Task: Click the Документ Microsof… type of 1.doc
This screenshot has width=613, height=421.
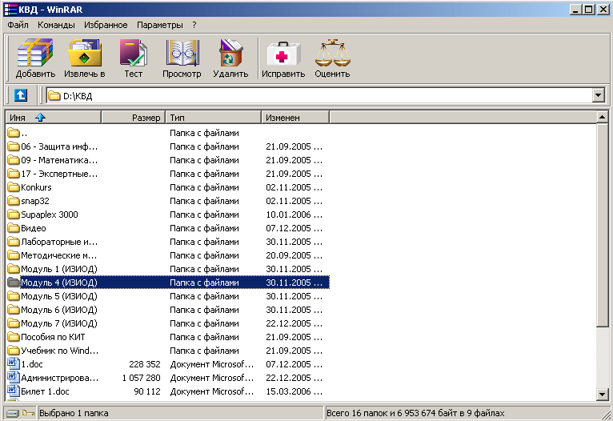Action: (x=212, y=364)
